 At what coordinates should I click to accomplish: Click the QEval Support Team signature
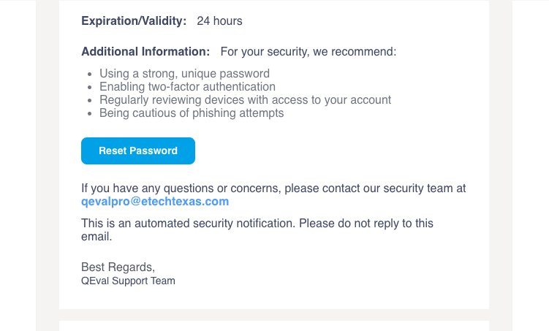tap(128, 281)
